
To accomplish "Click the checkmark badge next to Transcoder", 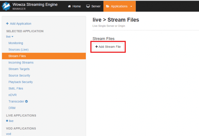I will [x=26, y=101].
